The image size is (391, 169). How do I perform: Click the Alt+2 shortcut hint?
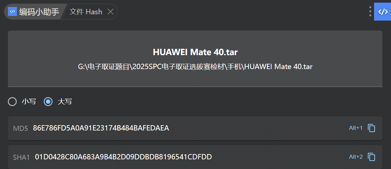coord(355,157)
